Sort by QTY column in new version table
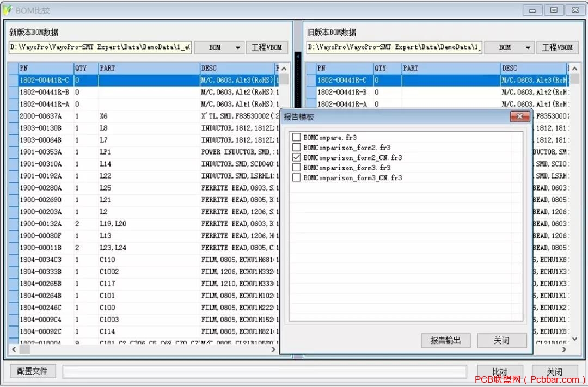Screen dimensions: 588x387 point(86,68)
